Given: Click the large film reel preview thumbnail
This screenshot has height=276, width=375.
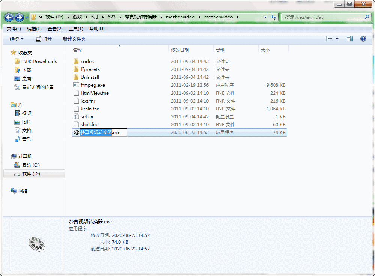Looking at the screenshot, I should tap(36, 244).
